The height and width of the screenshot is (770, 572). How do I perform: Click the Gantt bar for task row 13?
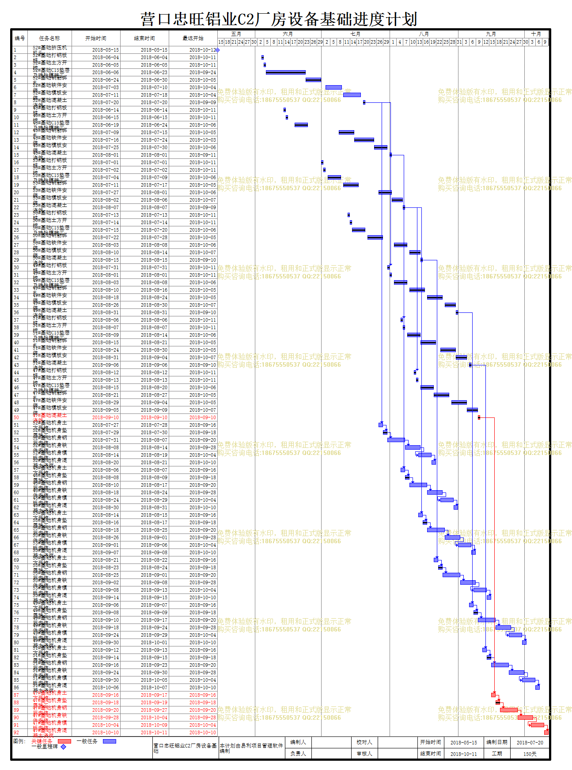click(364, 140)
